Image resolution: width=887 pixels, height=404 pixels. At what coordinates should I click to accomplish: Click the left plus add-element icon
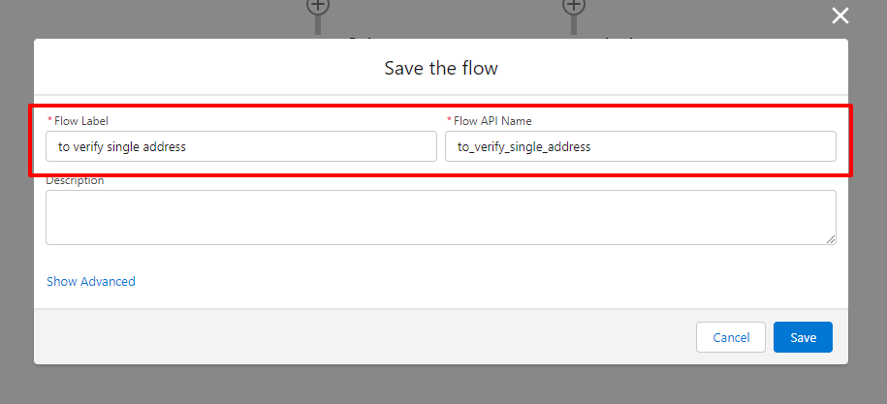[318, 6]
